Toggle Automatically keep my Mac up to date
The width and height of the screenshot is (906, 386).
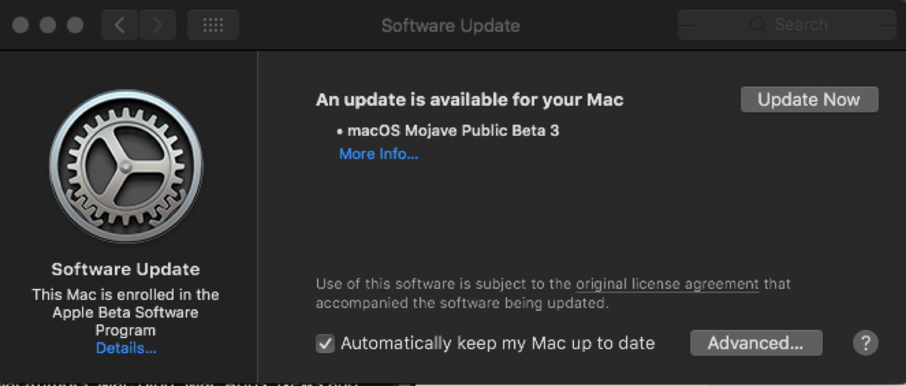tap(325, 343)
